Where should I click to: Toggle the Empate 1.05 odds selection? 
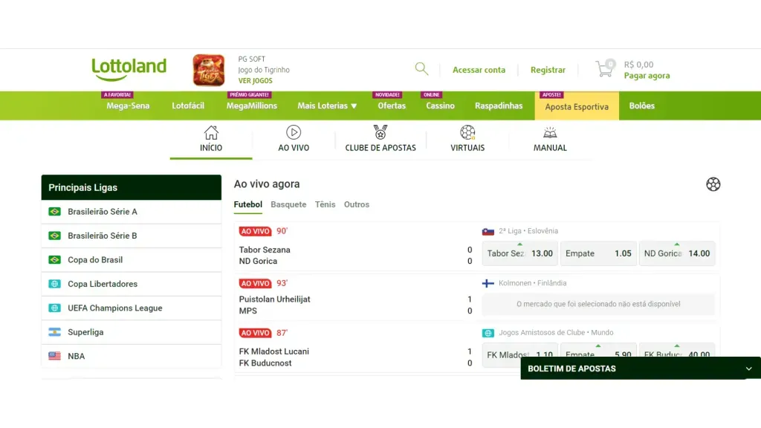click(x=598, y=253)
